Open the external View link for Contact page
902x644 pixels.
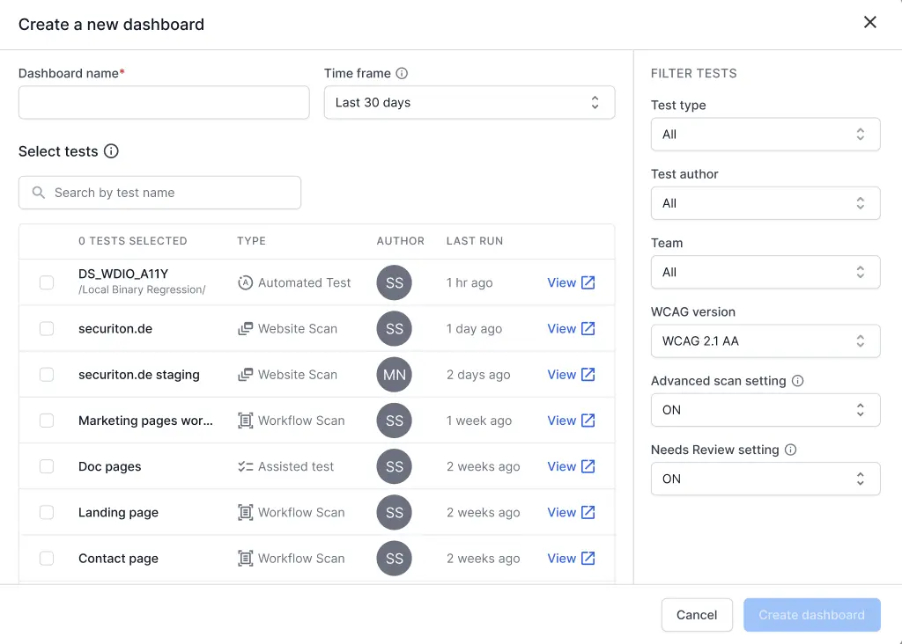571,558
